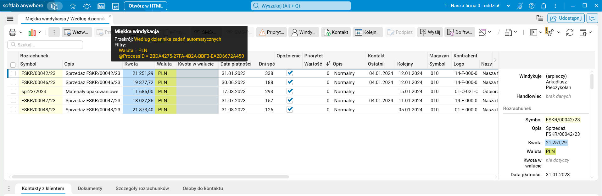602x196 pixels.
Task: Click into the Szukaj... filter field
Action: pyautogui.click(x=45, y=45)
